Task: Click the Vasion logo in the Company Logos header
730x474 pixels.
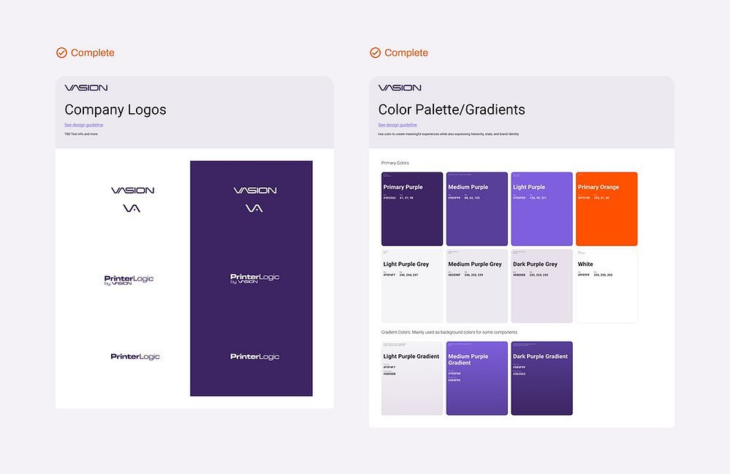Action: (86, 88)
